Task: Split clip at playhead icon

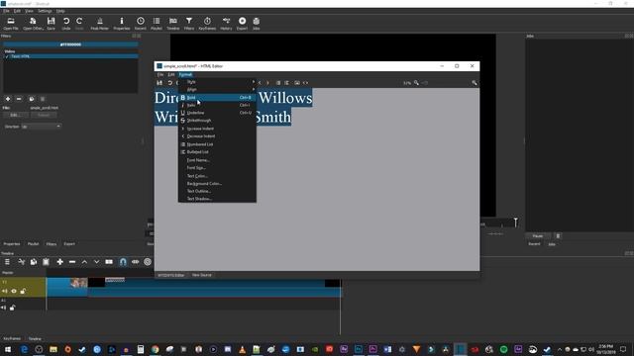Action: click(x=109, y=262)
